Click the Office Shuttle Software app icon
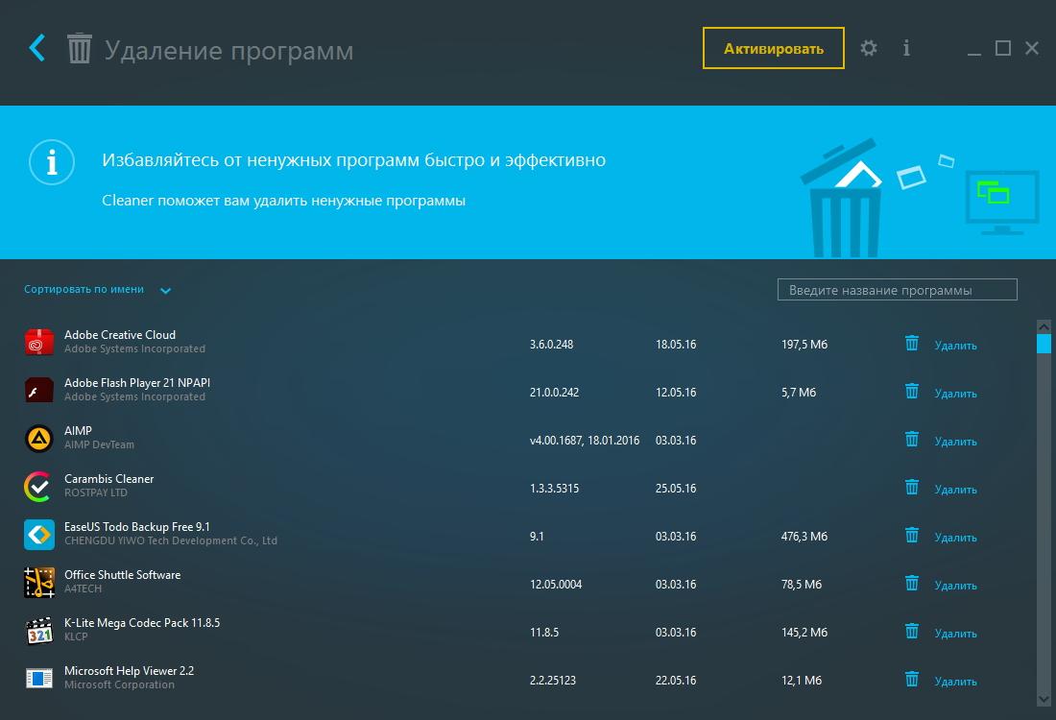 pyautogui.click(x=39, y=583)
